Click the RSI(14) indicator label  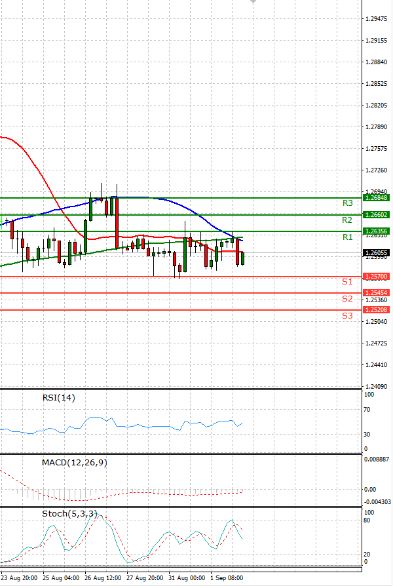click(59, 398)
